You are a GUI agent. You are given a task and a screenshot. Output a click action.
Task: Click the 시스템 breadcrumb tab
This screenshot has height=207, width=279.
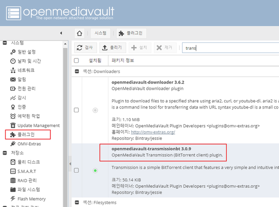pos(101,33)
